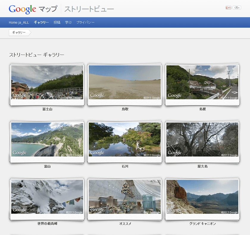Click the Google Maps logo in header
The height and width of the screenshot is (235, 250).
[x=33, y=9]
